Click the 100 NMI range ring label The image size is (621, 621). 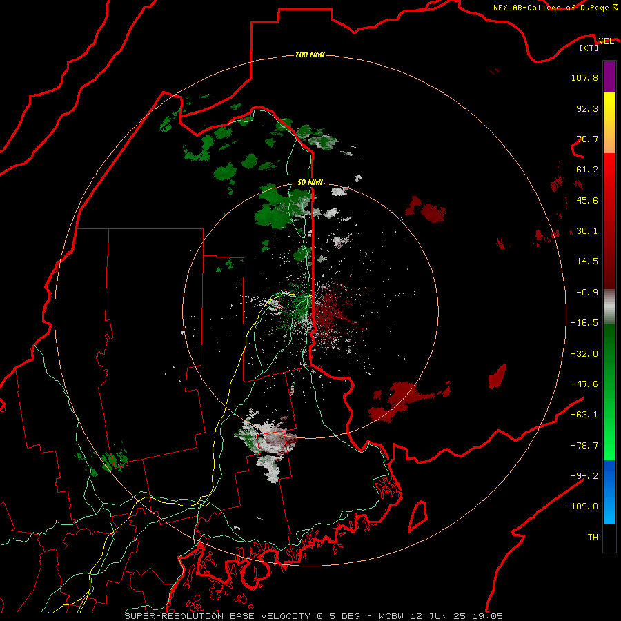tap(310, 55)
